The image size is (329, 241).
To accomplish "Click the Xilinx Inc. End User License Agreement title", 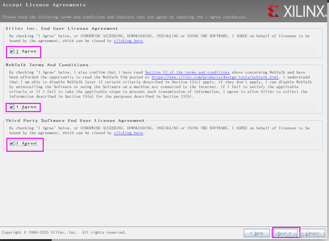I will [x=62, y=28].
